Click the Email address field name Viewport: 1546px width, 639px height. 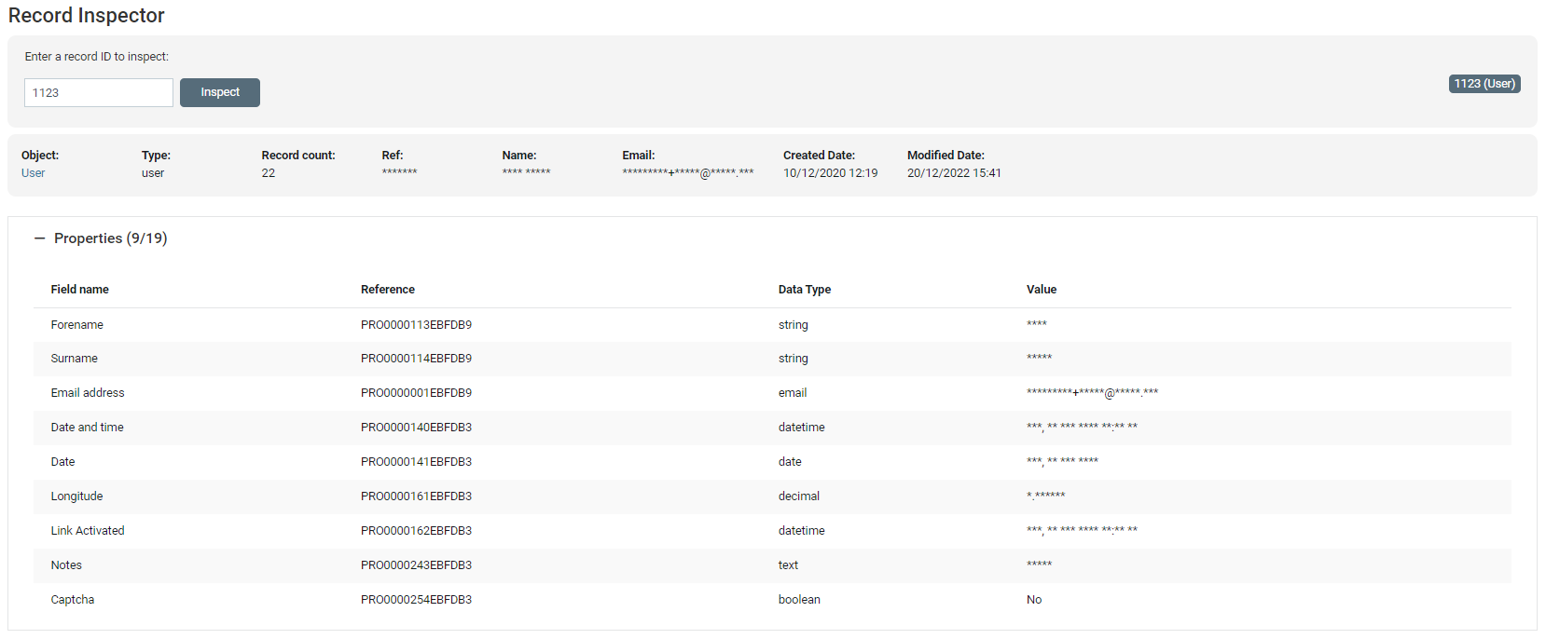(87, 393)
